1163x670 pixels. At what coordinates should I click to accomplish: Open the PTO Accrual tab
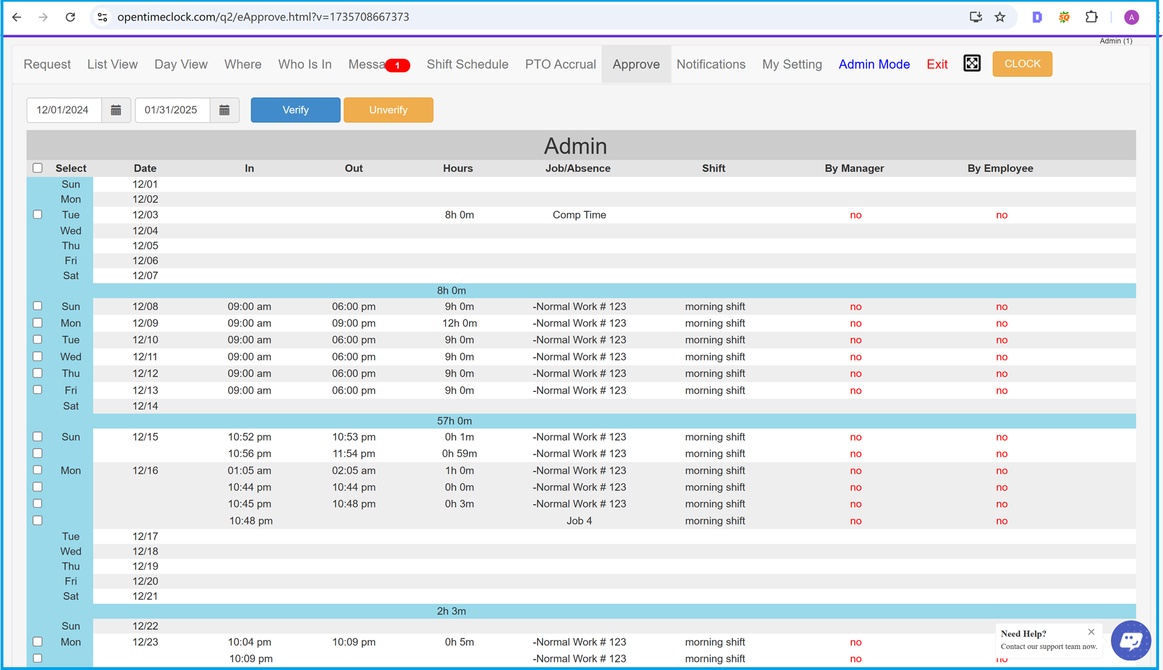pos(561,65)
